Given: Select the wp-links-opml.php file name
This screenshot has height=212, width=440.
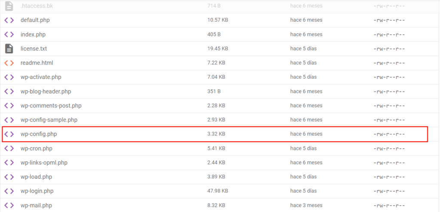Looking at the screenshot, I should [x=44, y=163].
